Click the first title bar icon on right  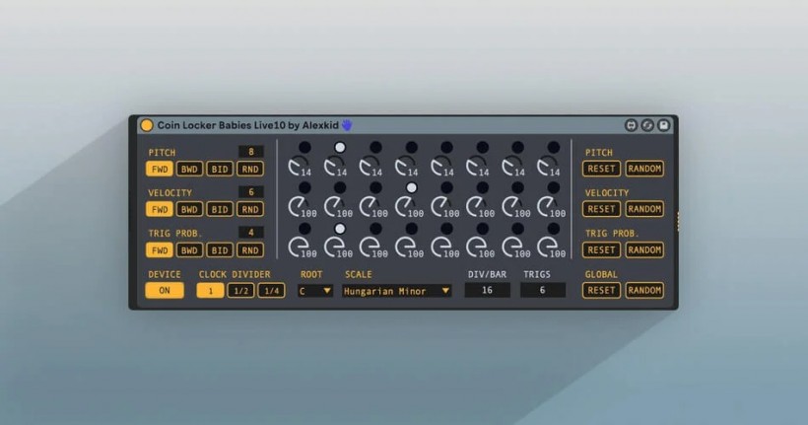pos(632,125)
